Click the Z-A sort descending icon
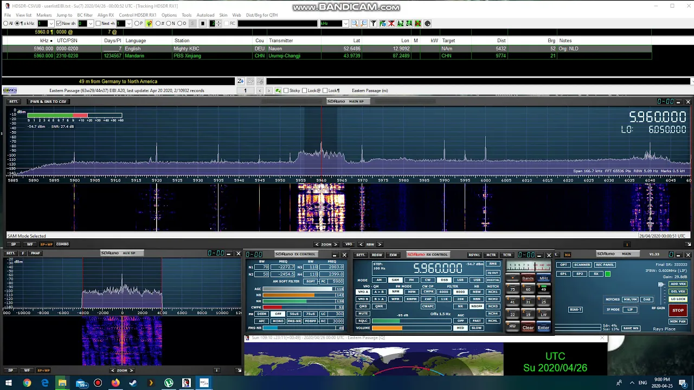The width and height of the screenshot is (694, 390). point(409,24)
